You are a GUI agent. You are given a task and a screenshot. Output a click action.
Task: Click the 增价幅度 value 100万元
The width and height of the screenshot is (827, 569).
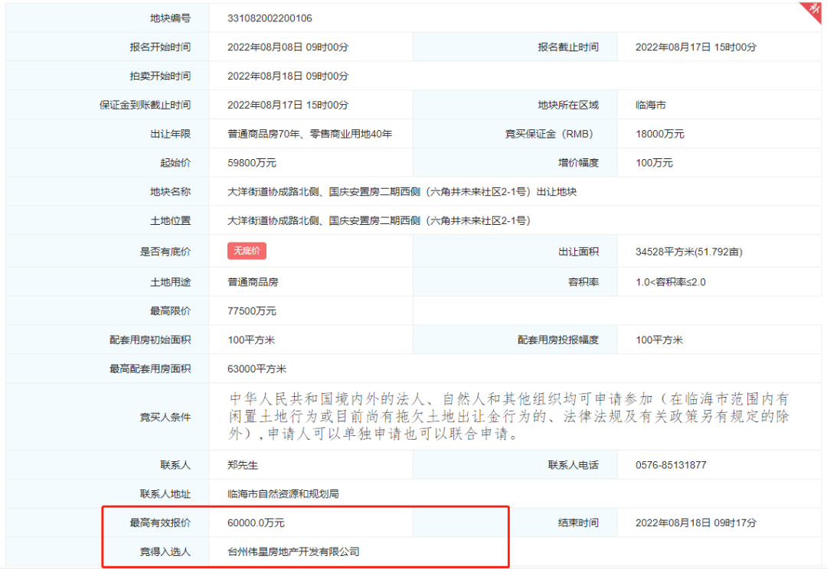655,163
